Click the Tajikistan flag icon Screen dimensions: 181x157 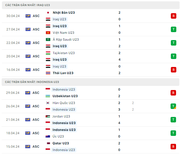point(48,53)
